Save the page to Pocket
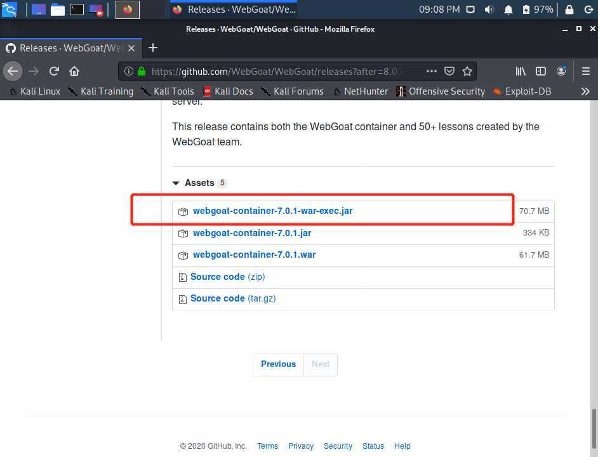Screen dimensions: 598x457 coord(449,71)
